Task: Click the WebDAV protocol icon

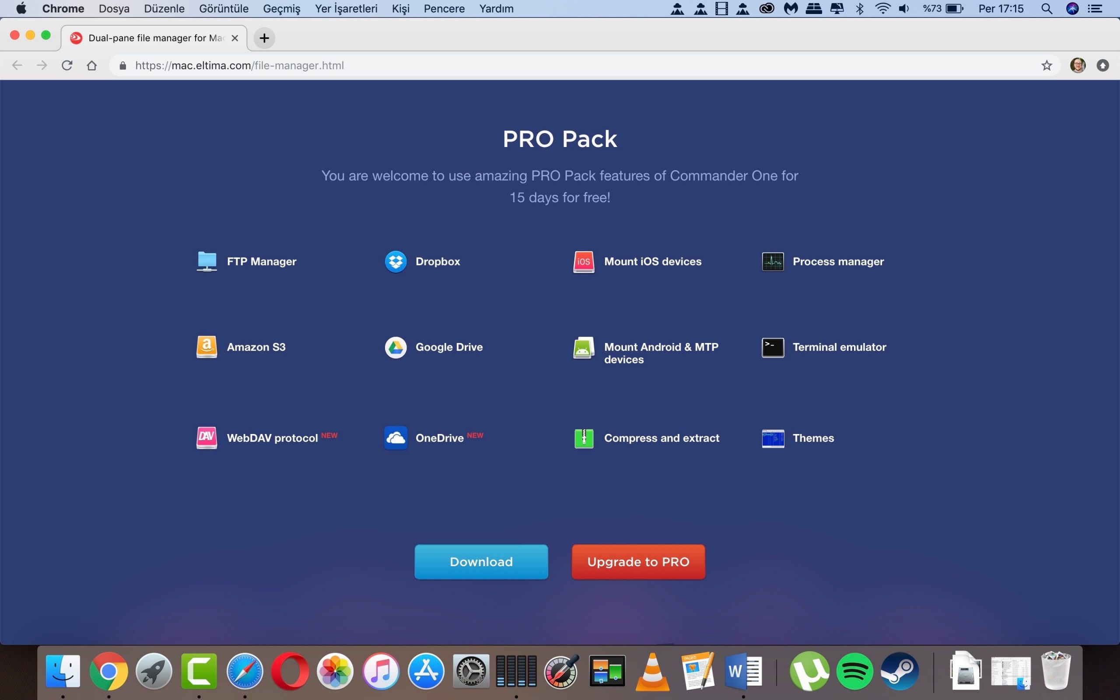Action: pos(206,438)
